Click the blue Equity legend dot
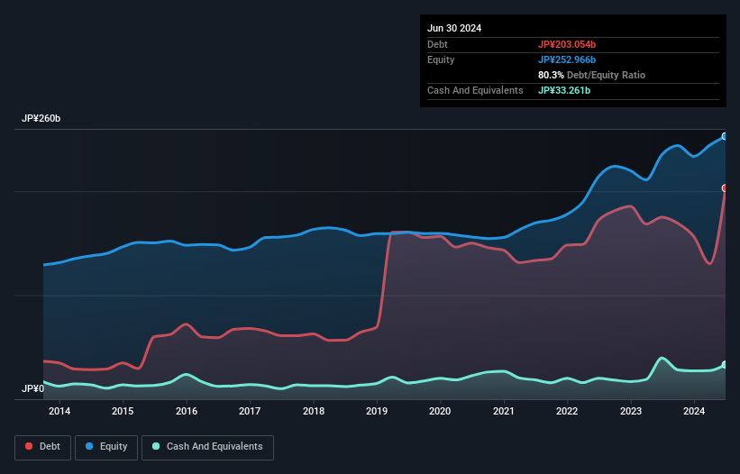The image size is (740, 474). (x=89, y=446)
